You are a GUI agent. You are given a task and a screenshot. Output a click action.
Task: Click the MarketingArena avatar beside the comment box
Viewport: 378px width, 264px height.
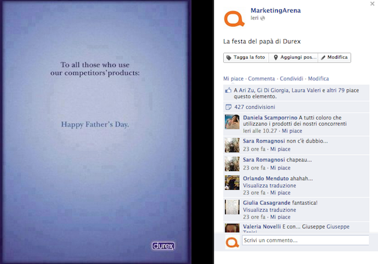tap(232, 242)
